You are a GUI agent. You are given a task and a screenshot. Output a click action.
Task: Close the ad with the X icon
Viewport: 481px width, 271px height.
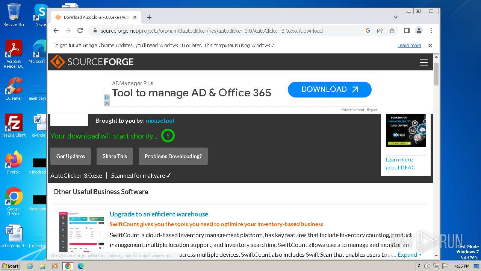[x=107, y=103]
